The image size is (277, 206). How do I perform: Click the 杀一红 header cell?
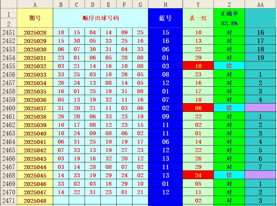pyautogui.click(x=198, y=18)
